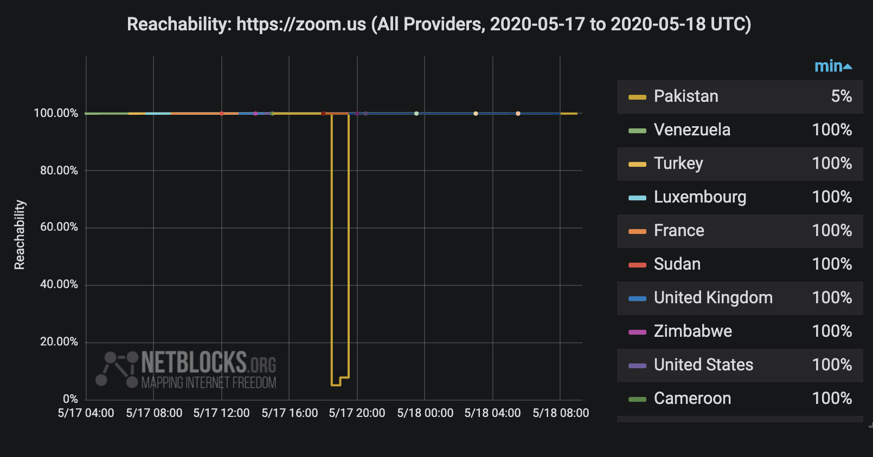Image resolution: width=873 pixels, height=457 pixels.
Task: Click the Luxembourg color swatch
Action: [637, 198]
